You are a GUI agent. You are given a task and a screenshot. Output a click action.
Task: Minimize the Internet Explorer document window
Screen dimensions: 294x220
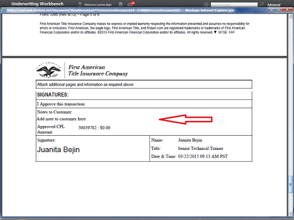tap(271, 9)
